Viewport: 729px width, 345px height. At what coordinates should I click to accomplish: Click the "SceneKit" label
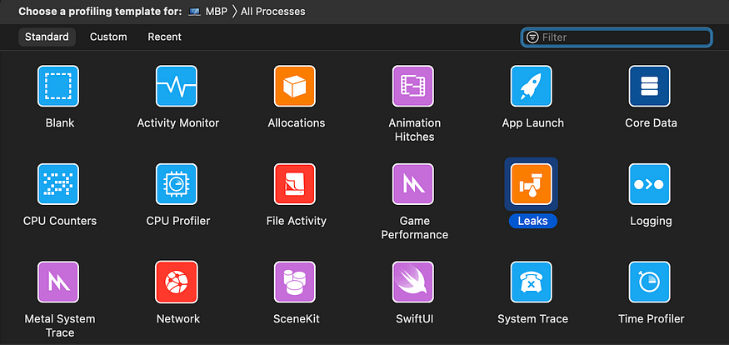[296, 319]
